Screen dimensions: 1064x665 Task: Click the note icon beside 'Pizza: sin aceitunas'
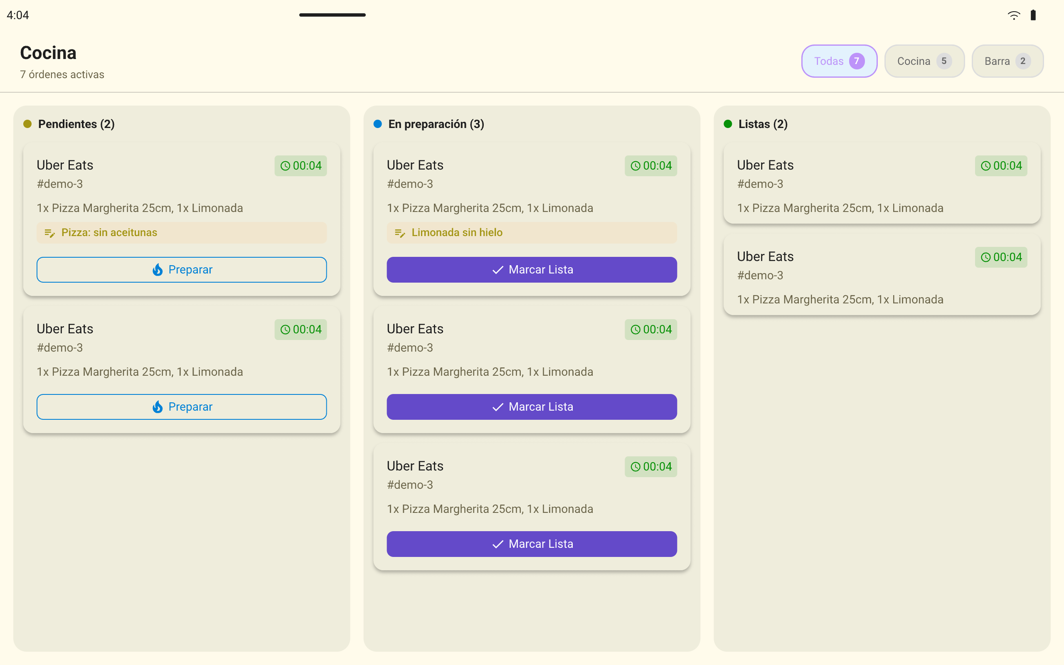[50, 233]
